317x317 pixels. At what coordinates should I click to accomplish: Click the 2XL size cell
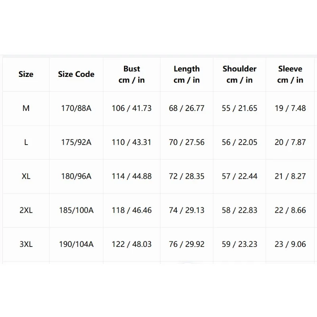26,210
